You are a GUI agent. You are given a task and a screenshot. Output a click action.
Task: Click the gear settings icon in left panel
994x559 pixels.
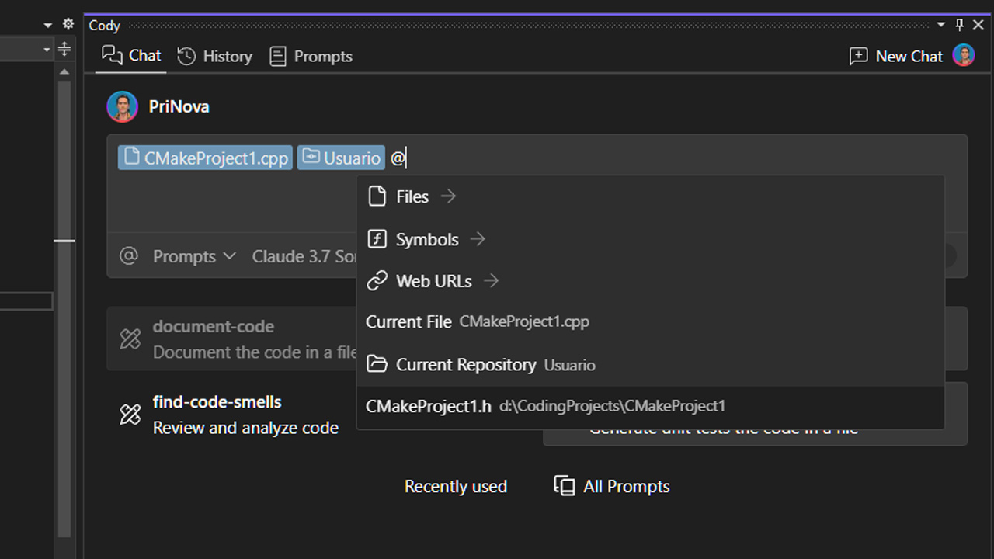(x=68, y=25)
